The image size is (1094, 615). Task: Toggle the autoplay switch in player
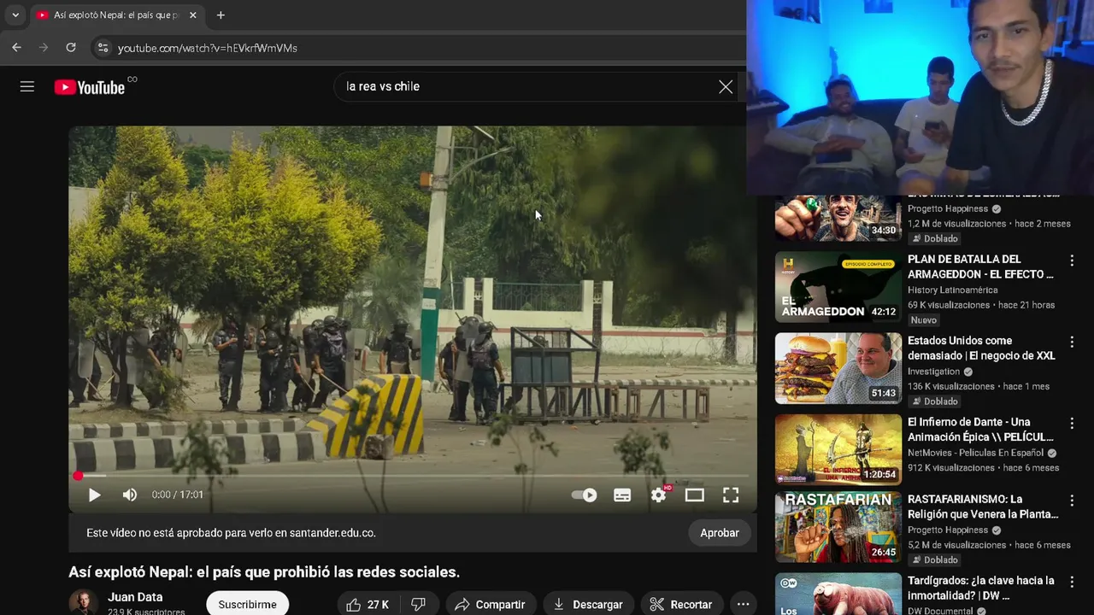point(585,495)
